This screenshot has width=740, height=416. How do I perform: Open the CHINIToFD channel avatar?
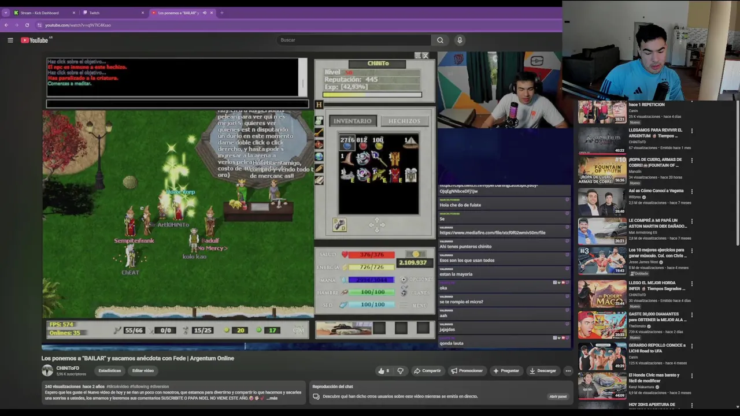[x=47, y=371]
